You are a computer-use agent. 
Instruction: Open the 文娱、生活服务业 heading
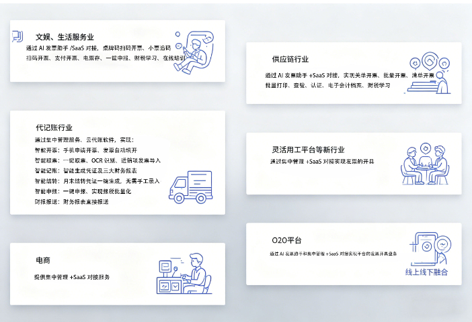(x=65, y=37)
